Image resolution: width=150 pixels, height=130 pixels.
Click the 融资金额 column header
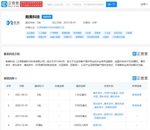pyautogui.click(x=81, y=86)
